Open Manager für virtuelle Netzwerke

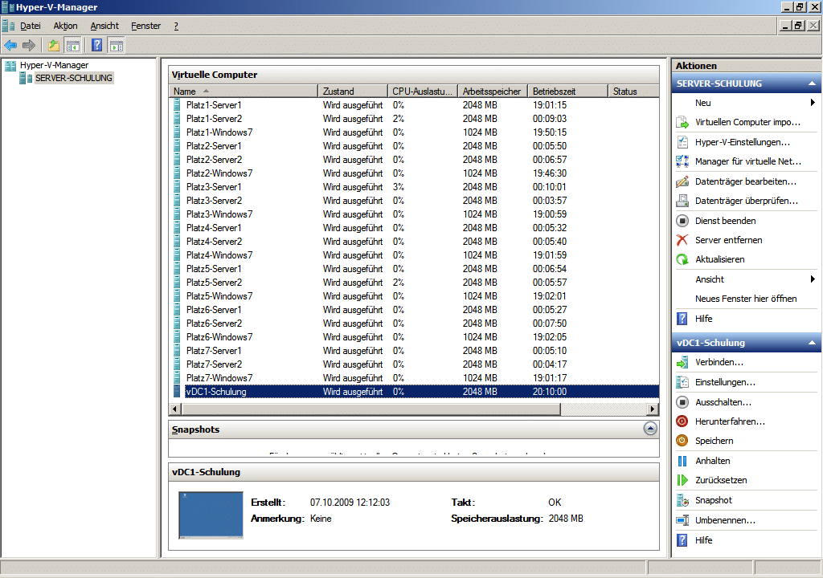point(748,161)
